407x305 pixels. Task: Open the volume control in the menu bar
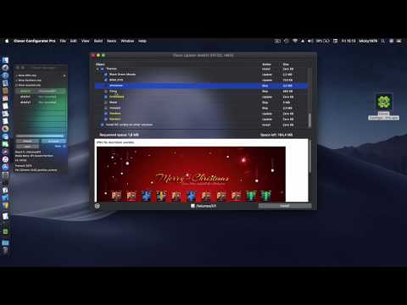tap(310, 41)
